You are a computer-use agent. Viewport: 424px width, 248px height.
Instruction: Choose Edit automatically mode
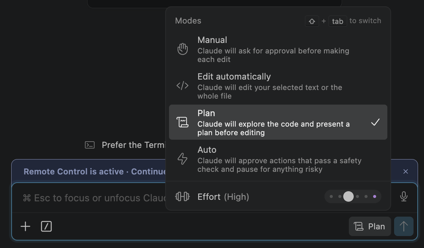coord(278,86)
